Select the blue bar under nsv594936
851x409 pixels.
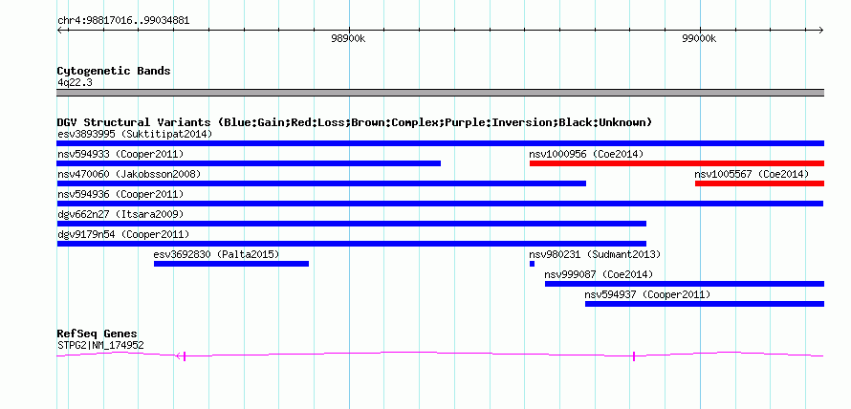click(x=440, y=204)
